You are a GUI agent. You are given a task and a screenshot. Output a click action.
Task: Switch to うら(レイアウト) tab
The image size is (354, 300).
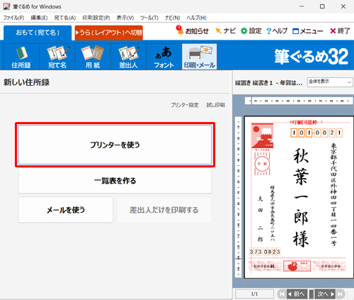[x=109, y=33]
